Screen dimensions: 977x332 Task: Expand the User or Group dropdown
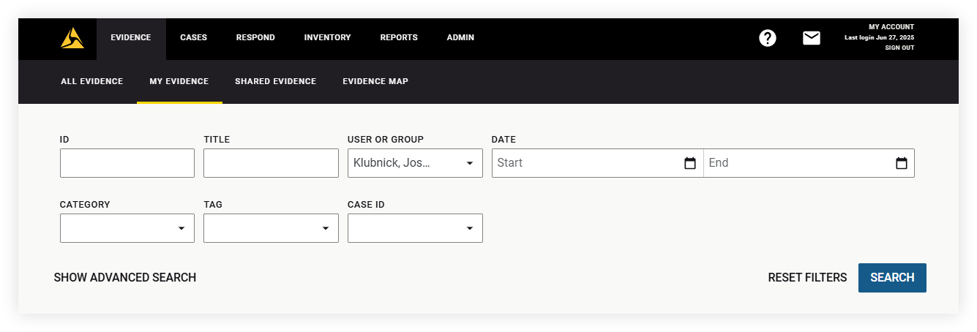[x=415, y=163]
